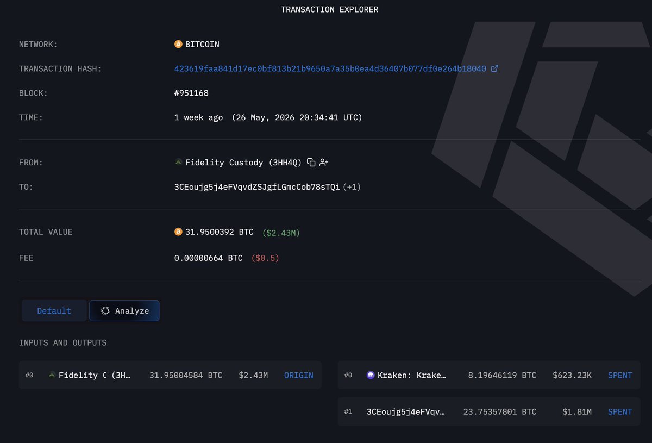Viewport: 652px width, 443px height.
Task: Click the ($2.43M) total value amount
Action: tap(281, 232)
